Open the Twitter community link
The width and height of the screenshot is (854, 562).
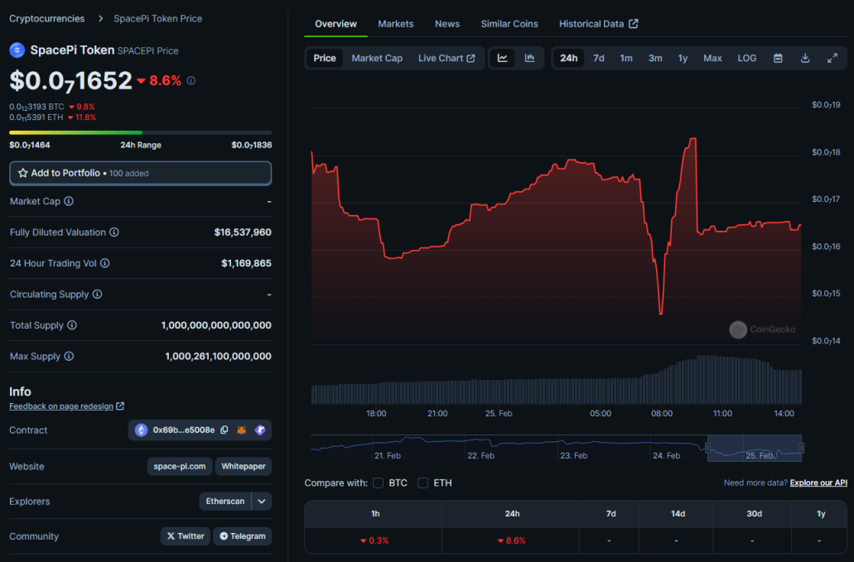tap(186, 536)
